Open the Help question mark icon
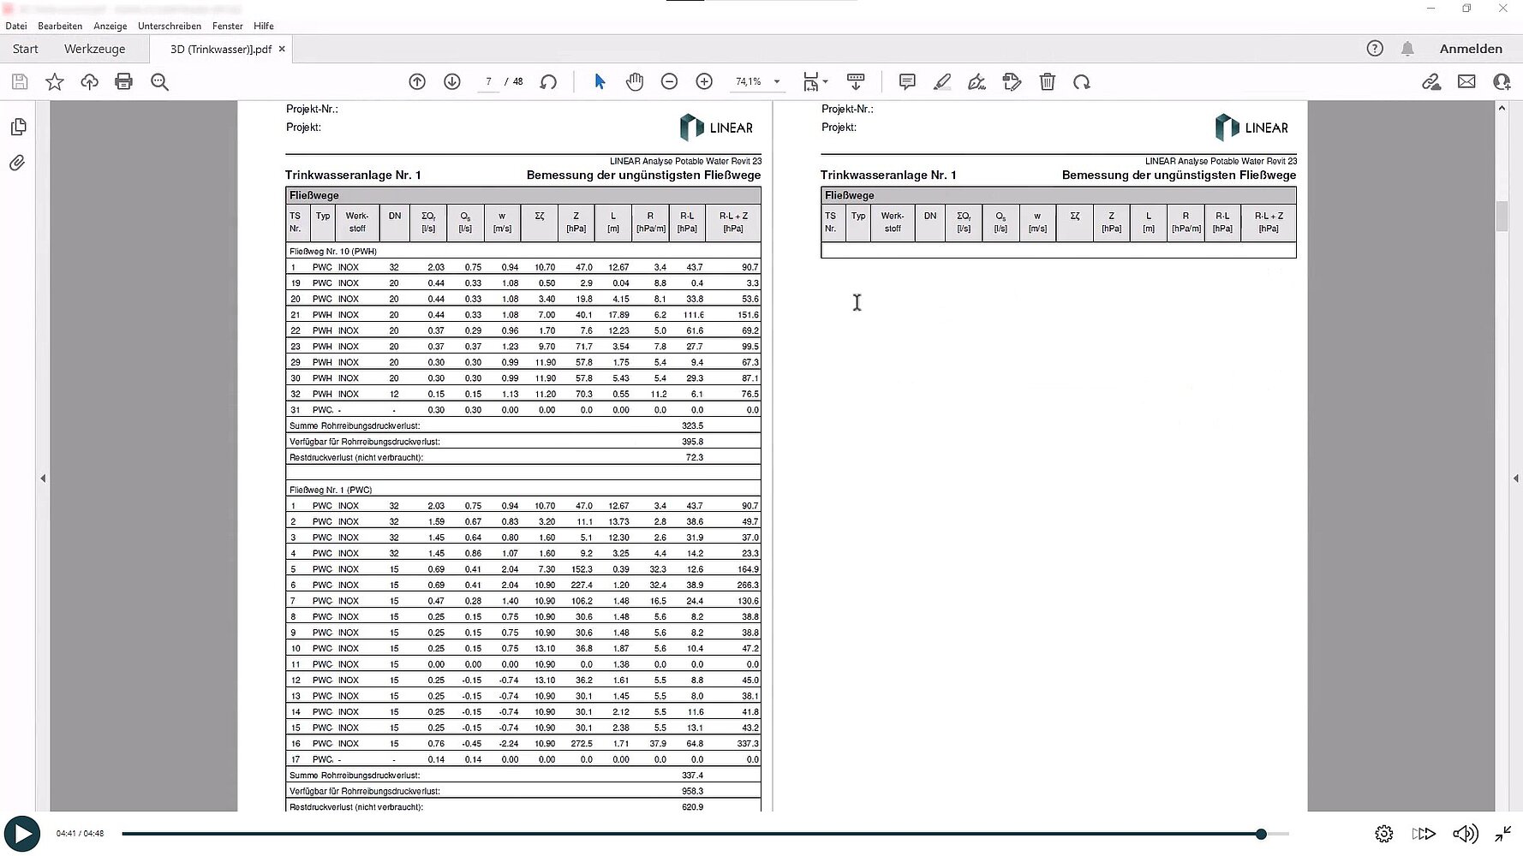The width and height of the screenshot is (1523, 856). tap(1375, 49)
